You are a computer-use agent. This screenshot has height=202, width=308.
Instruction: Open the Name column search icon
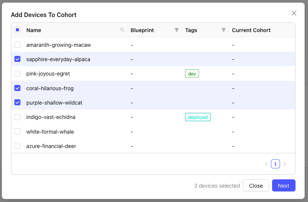click(x=122, y=30)
